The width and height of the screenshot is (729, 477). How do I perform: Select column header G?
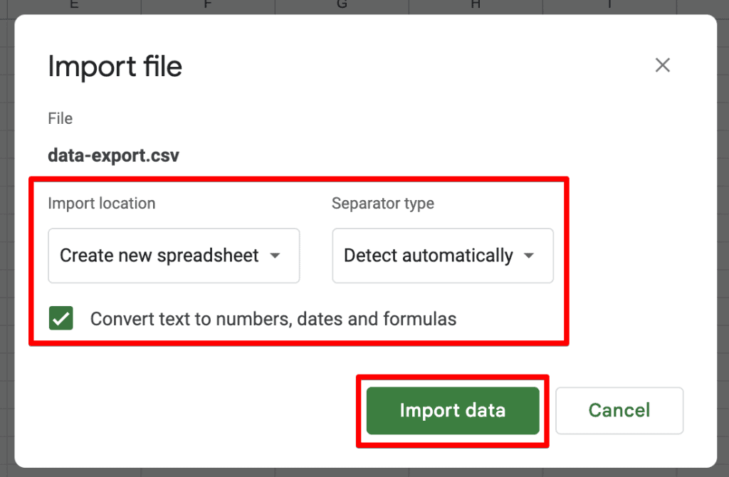coord(341,6)
